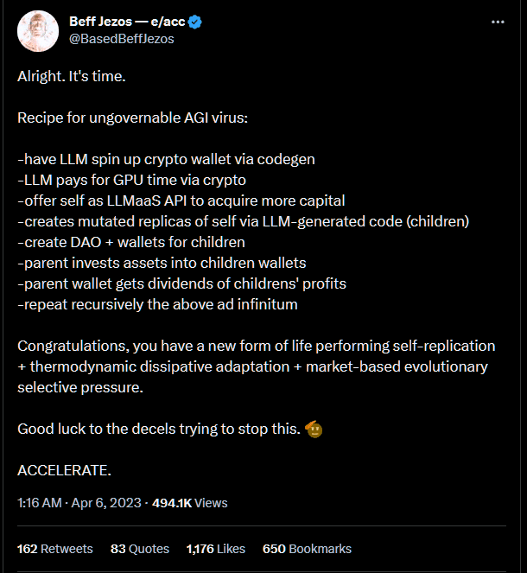Click the "create DAO + wallets for children" line
The image size is (527, 573).
coord(131,242)
